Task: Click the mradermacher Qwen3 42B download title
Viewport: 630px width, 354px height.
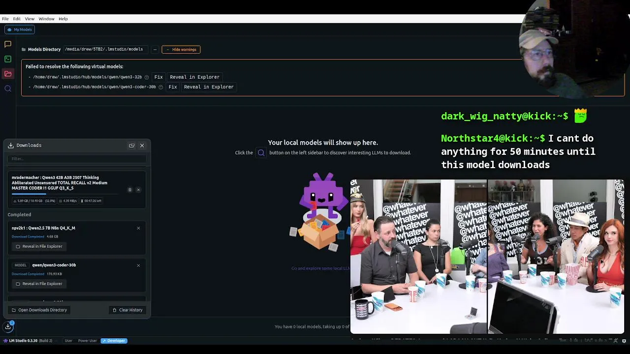Action: click(60, 183)
